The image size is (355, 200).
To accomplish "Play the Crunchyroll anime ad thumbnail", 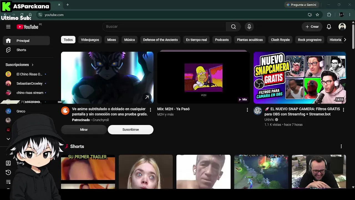I will [x=107, y=77].
